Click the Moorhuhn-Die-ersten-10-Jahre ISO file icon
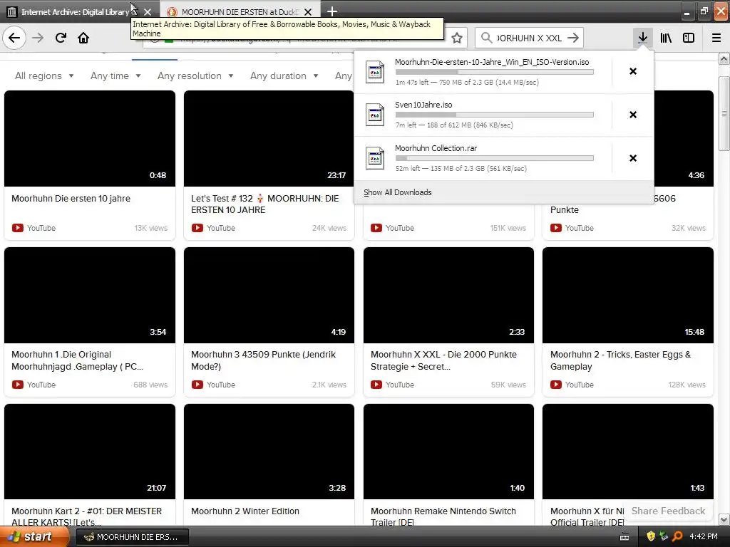 click(x=375, y=72)
